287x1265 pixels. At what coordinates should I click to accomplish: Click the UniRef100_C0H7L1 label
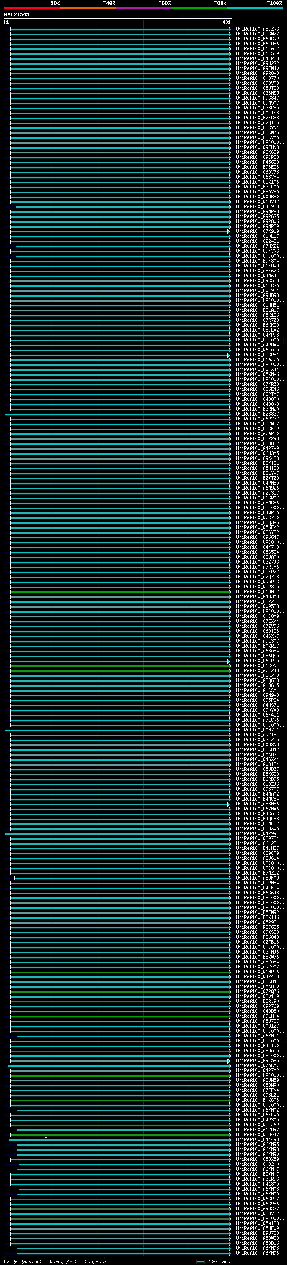[x=257, y=730]
